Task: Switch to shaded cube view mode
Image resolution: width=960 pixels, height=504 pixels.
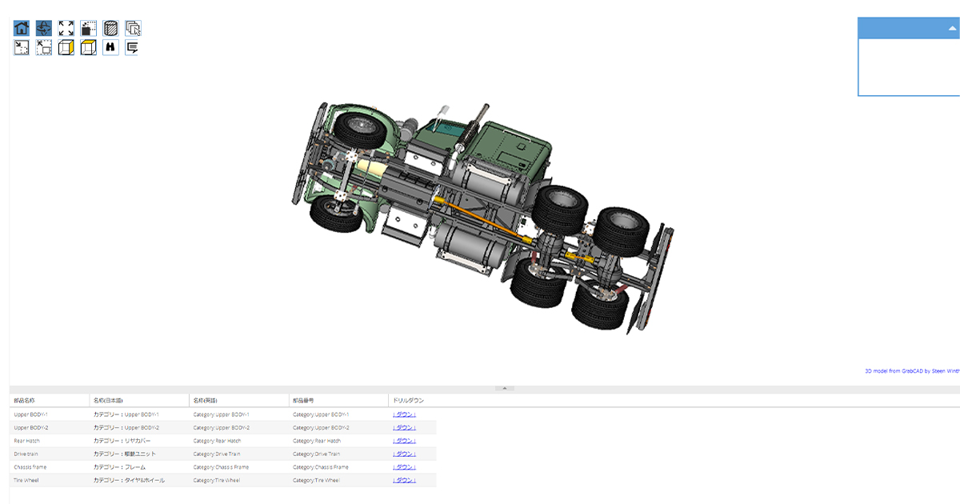Action: 66,46
